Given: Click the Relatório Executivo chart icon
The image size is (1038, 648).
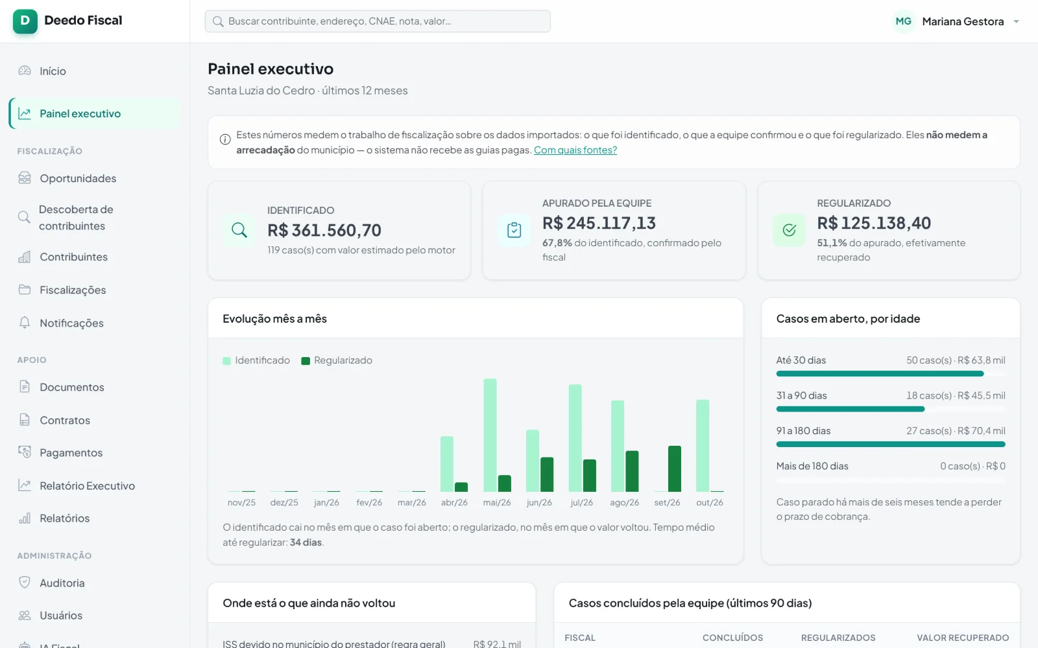Looking at the screenshot, I should click(x=25, y=485).
